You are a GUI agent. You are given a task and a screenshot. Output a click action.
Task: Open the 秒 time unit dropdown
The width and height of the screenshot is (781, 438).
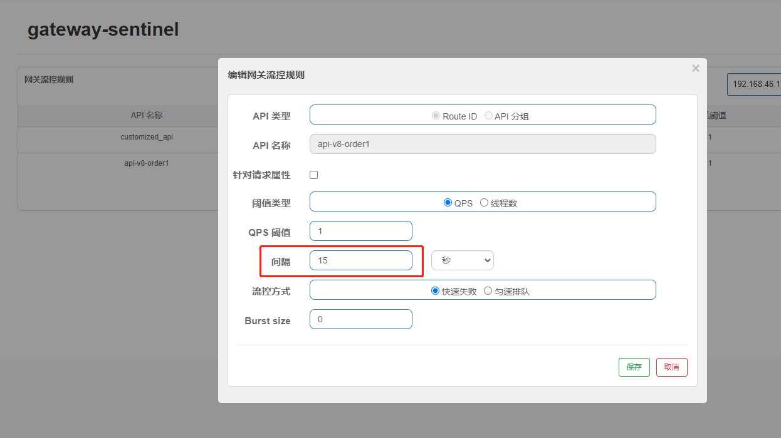point(462,260)
